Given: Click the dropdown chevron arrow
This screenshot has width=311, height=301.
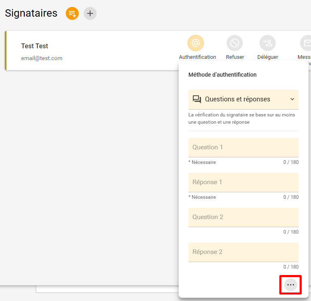Looking at the screenshot, I should click(x=292, y=99).
